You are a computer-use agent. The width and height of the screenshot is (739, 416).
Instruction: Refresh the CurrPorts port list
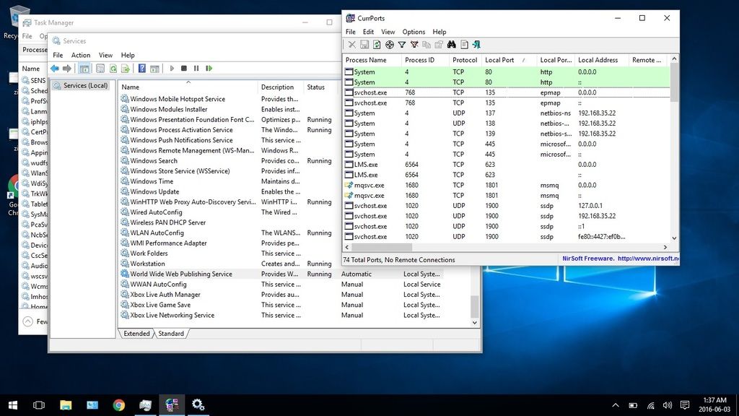pos(377,44)
